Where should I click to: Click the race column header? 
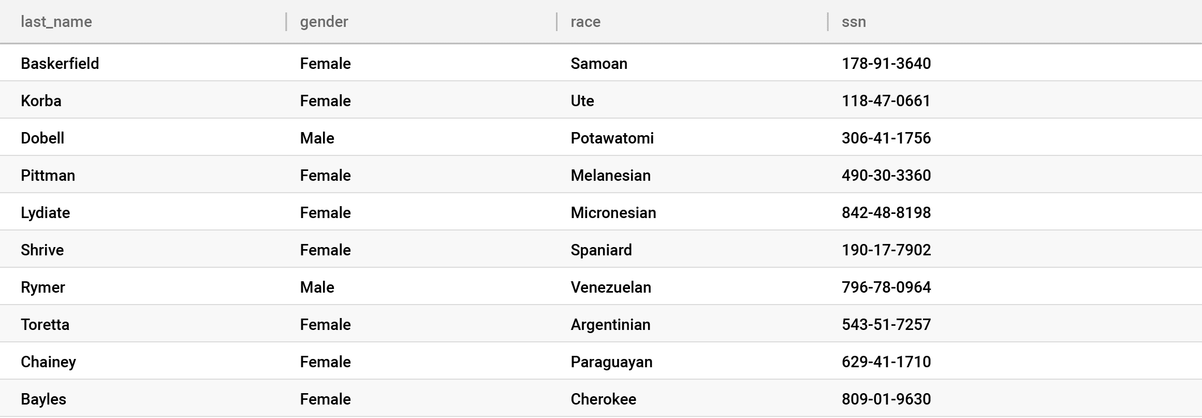(x=585, y=22)
